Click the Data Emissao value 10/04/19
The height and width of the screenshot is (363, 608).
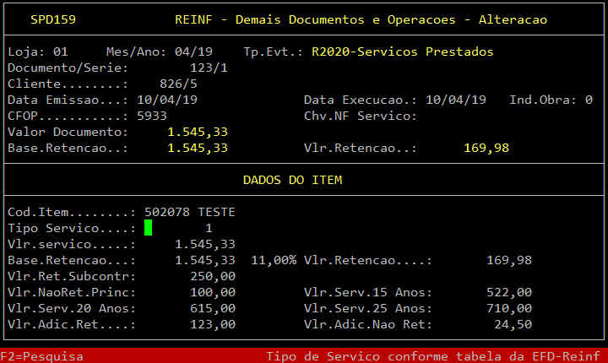click(x=167, y=100)
